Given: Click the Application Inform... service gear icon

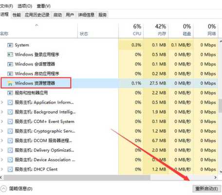Looking at the screenshot, I should (10, 102).
